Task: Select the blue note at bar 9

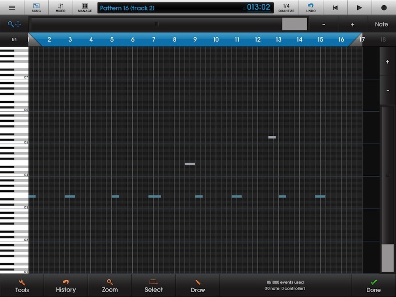Action: pyautogui.click(x=199, y=196)
